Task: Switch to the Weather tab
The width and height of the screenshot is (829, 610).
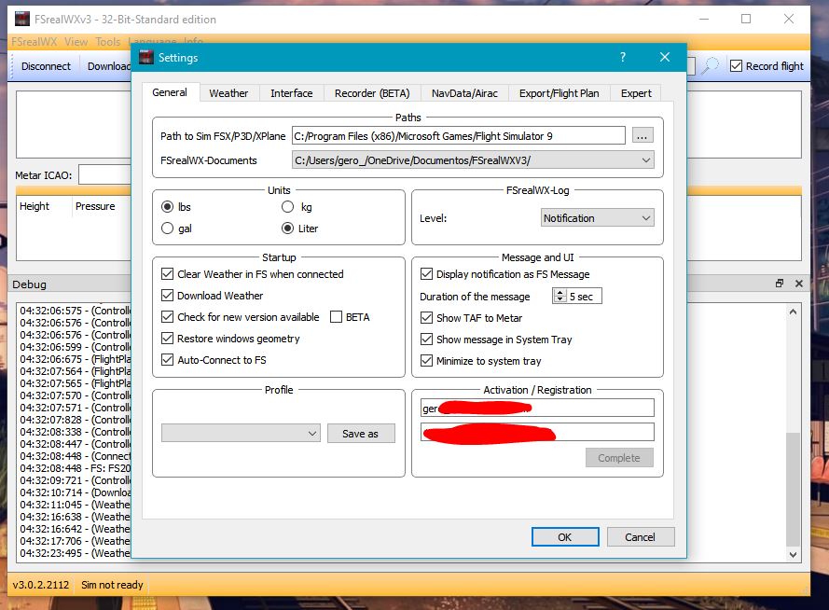Action: 228,93
